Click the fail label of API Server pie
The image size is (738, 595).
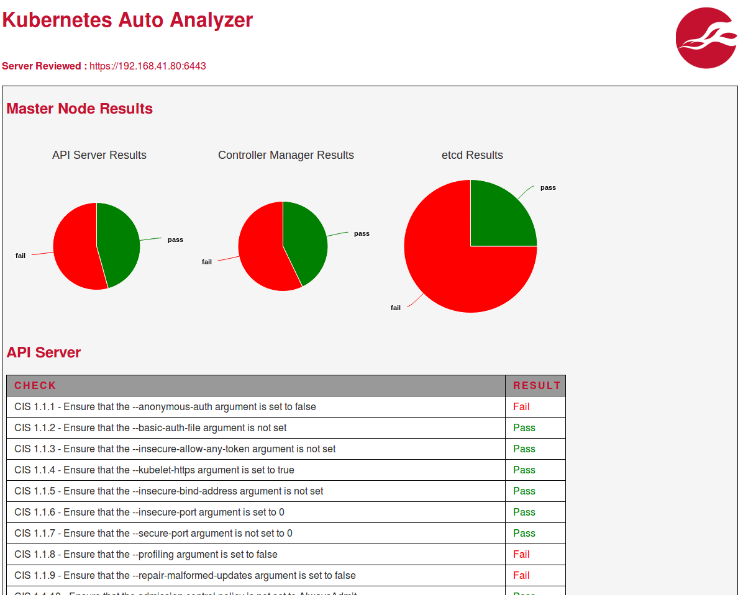[x=20, y=256]
